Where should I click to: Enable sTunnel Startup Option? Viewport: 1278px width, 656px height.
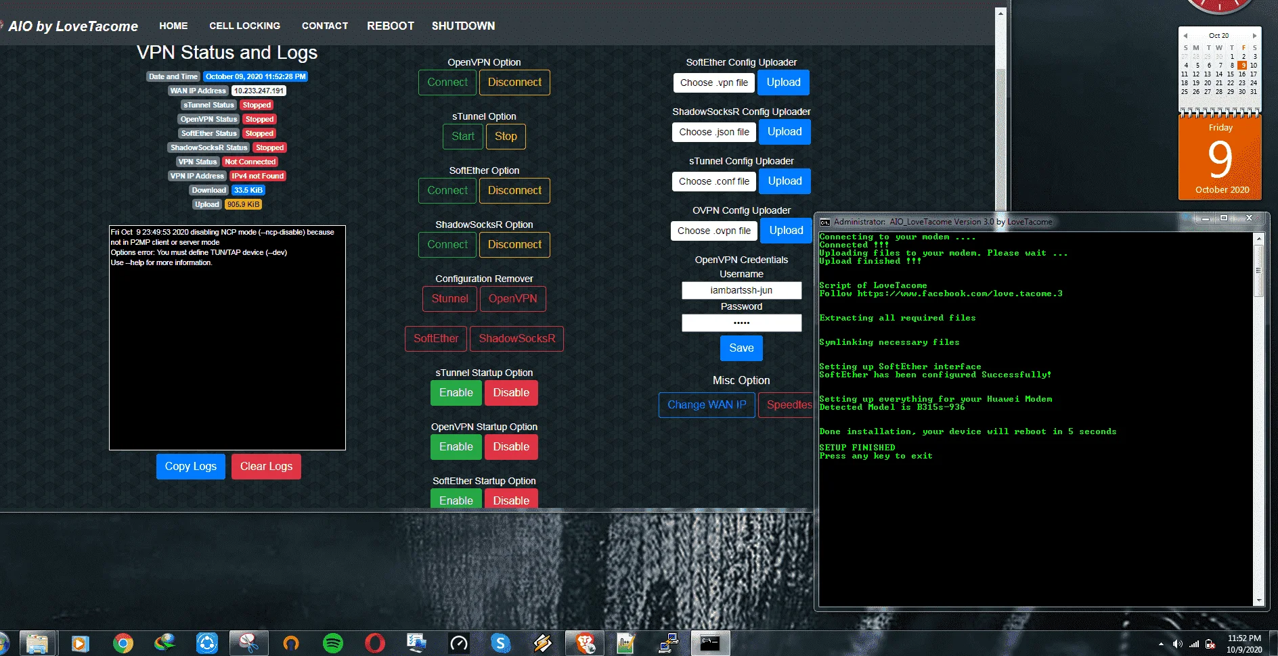pyautogui.click(x=456, y=393)
